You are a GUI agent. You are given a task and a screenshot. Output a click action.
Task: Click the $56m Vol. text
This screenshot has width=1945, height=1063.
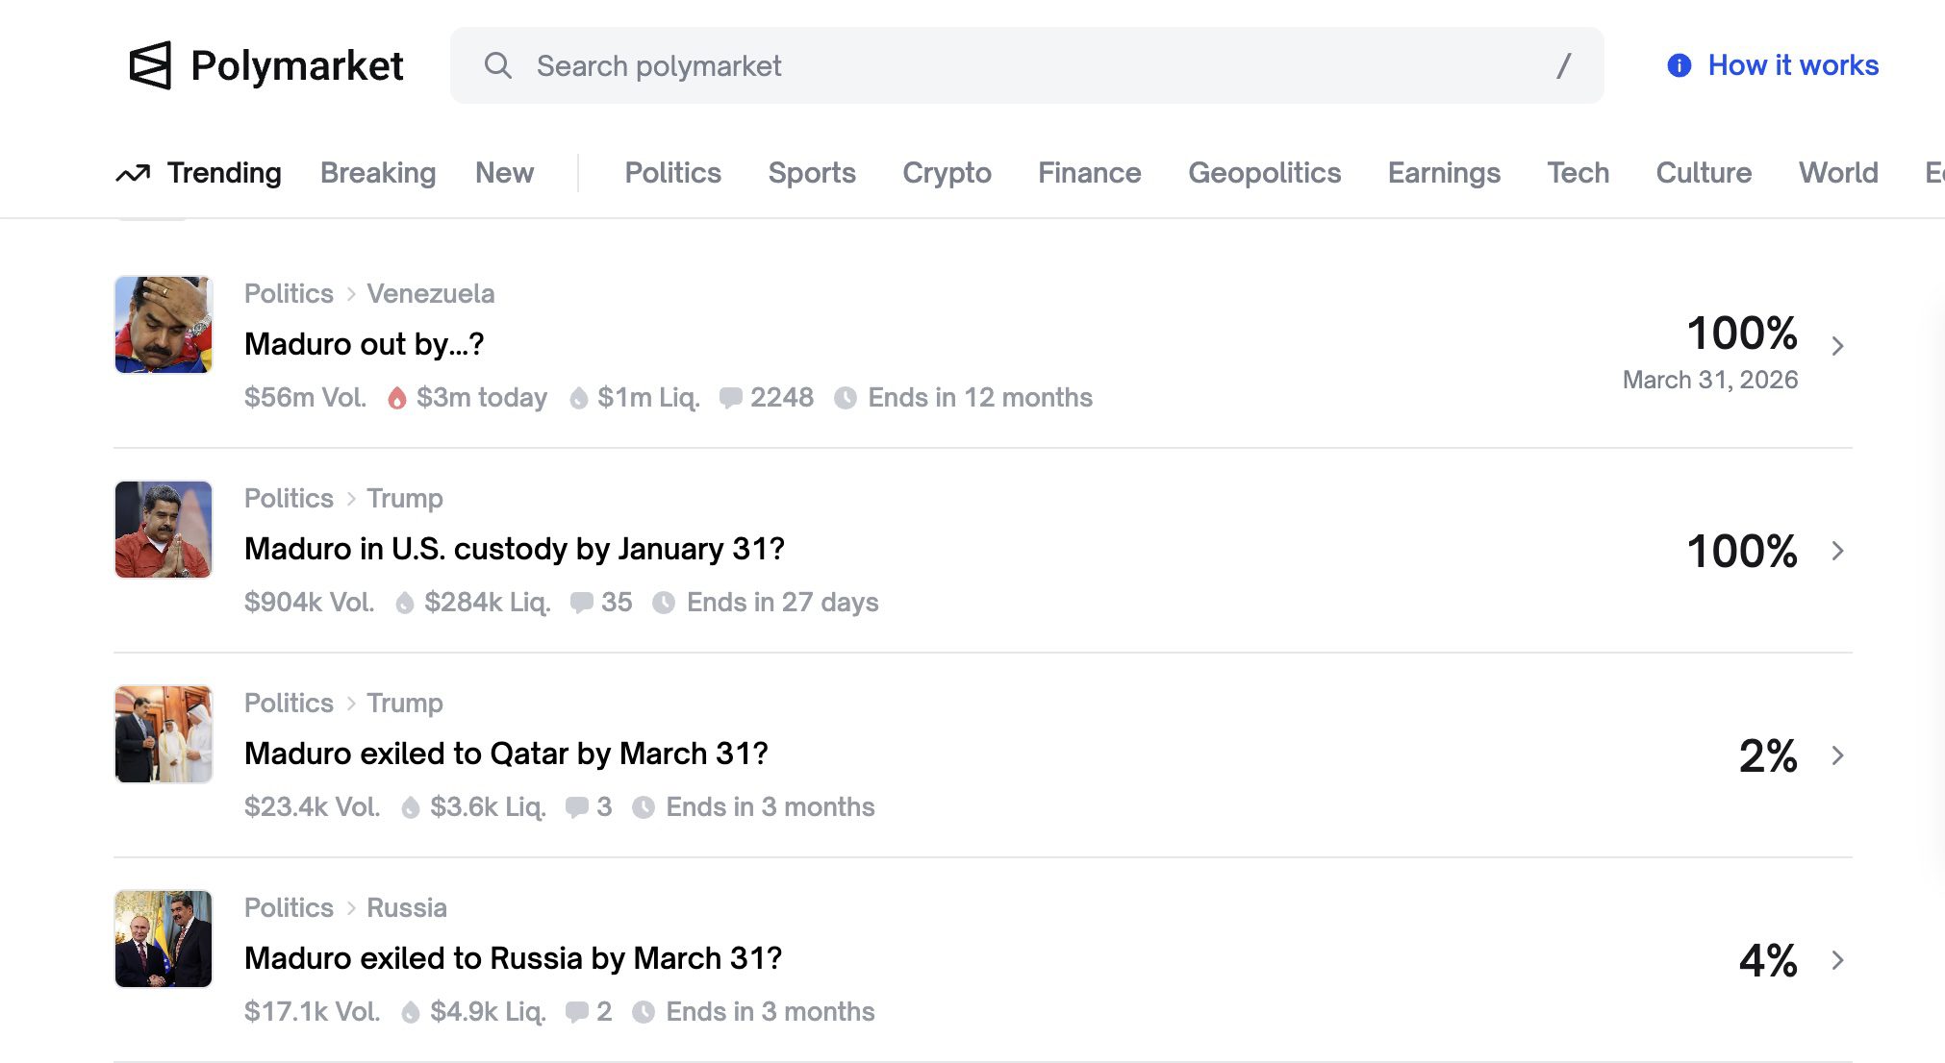306,398
